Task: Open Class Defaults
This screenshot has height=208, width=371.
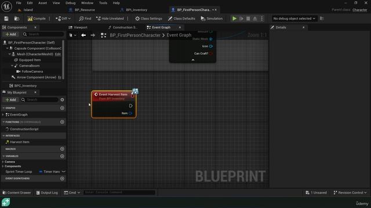Action: click(181, 18)
